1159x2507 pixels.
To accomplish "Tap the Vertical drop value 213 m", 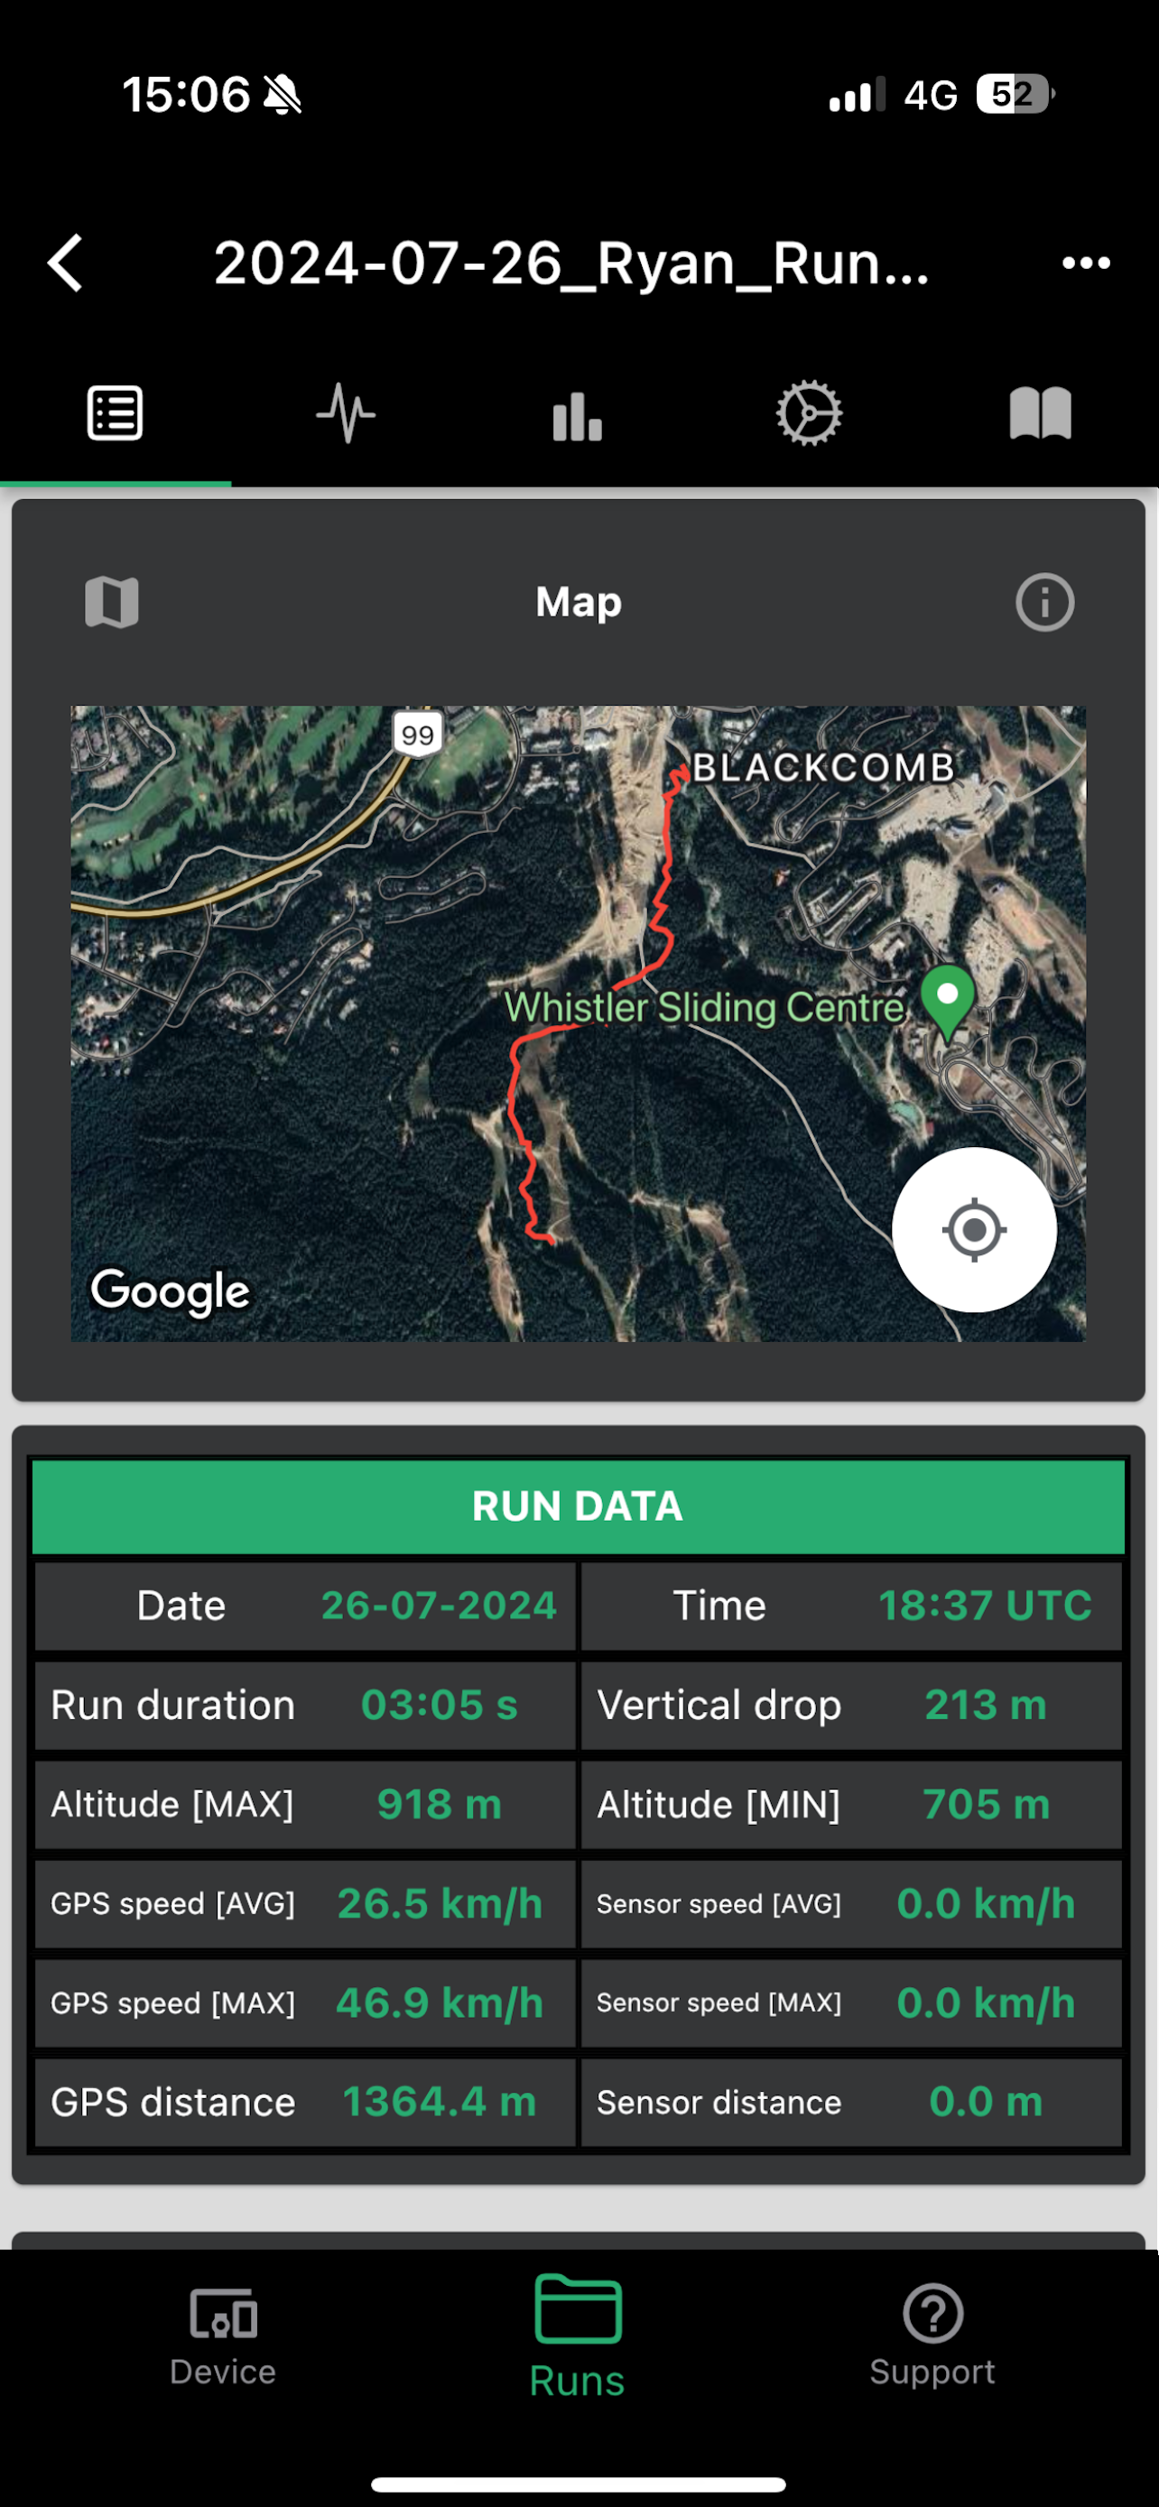I will pos(985,1705).
